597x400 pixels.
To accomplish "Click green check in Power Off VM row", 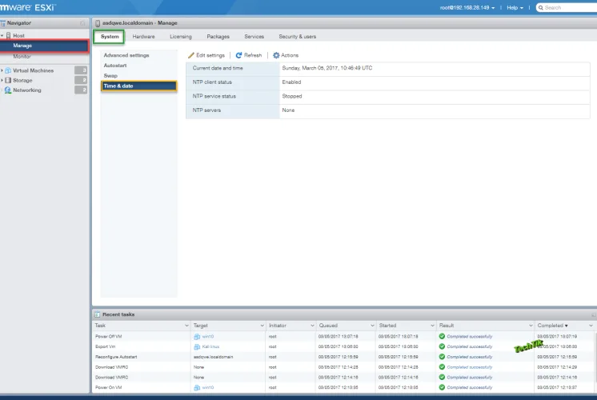I will pos(442,336).
